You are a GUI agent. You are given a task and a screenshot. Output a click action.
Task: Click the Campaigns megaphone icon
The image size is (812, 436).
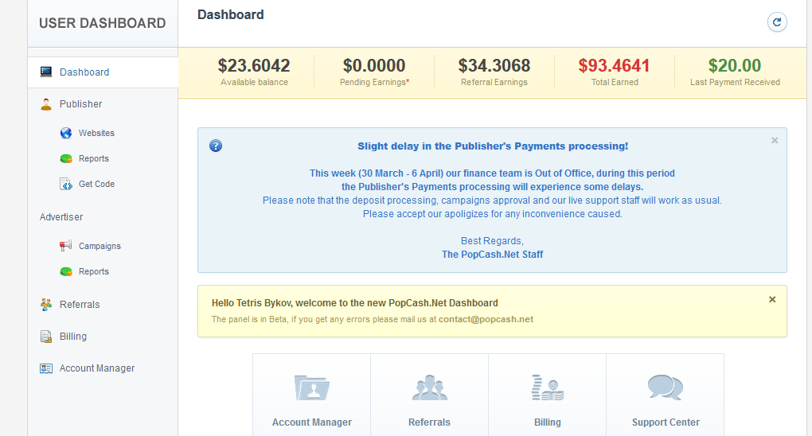(66, 246)
